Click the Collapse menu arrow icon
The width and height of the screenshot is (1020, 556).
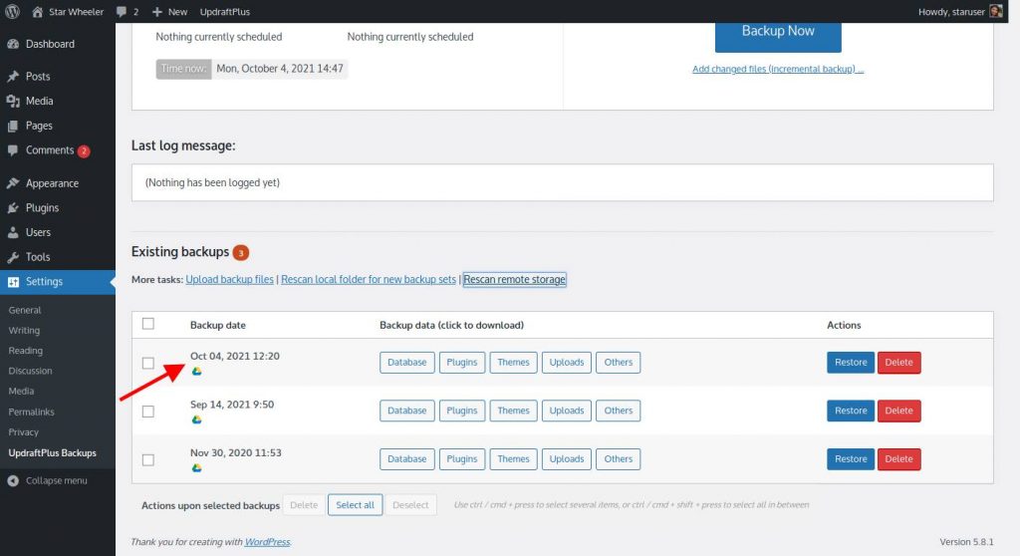13,480
